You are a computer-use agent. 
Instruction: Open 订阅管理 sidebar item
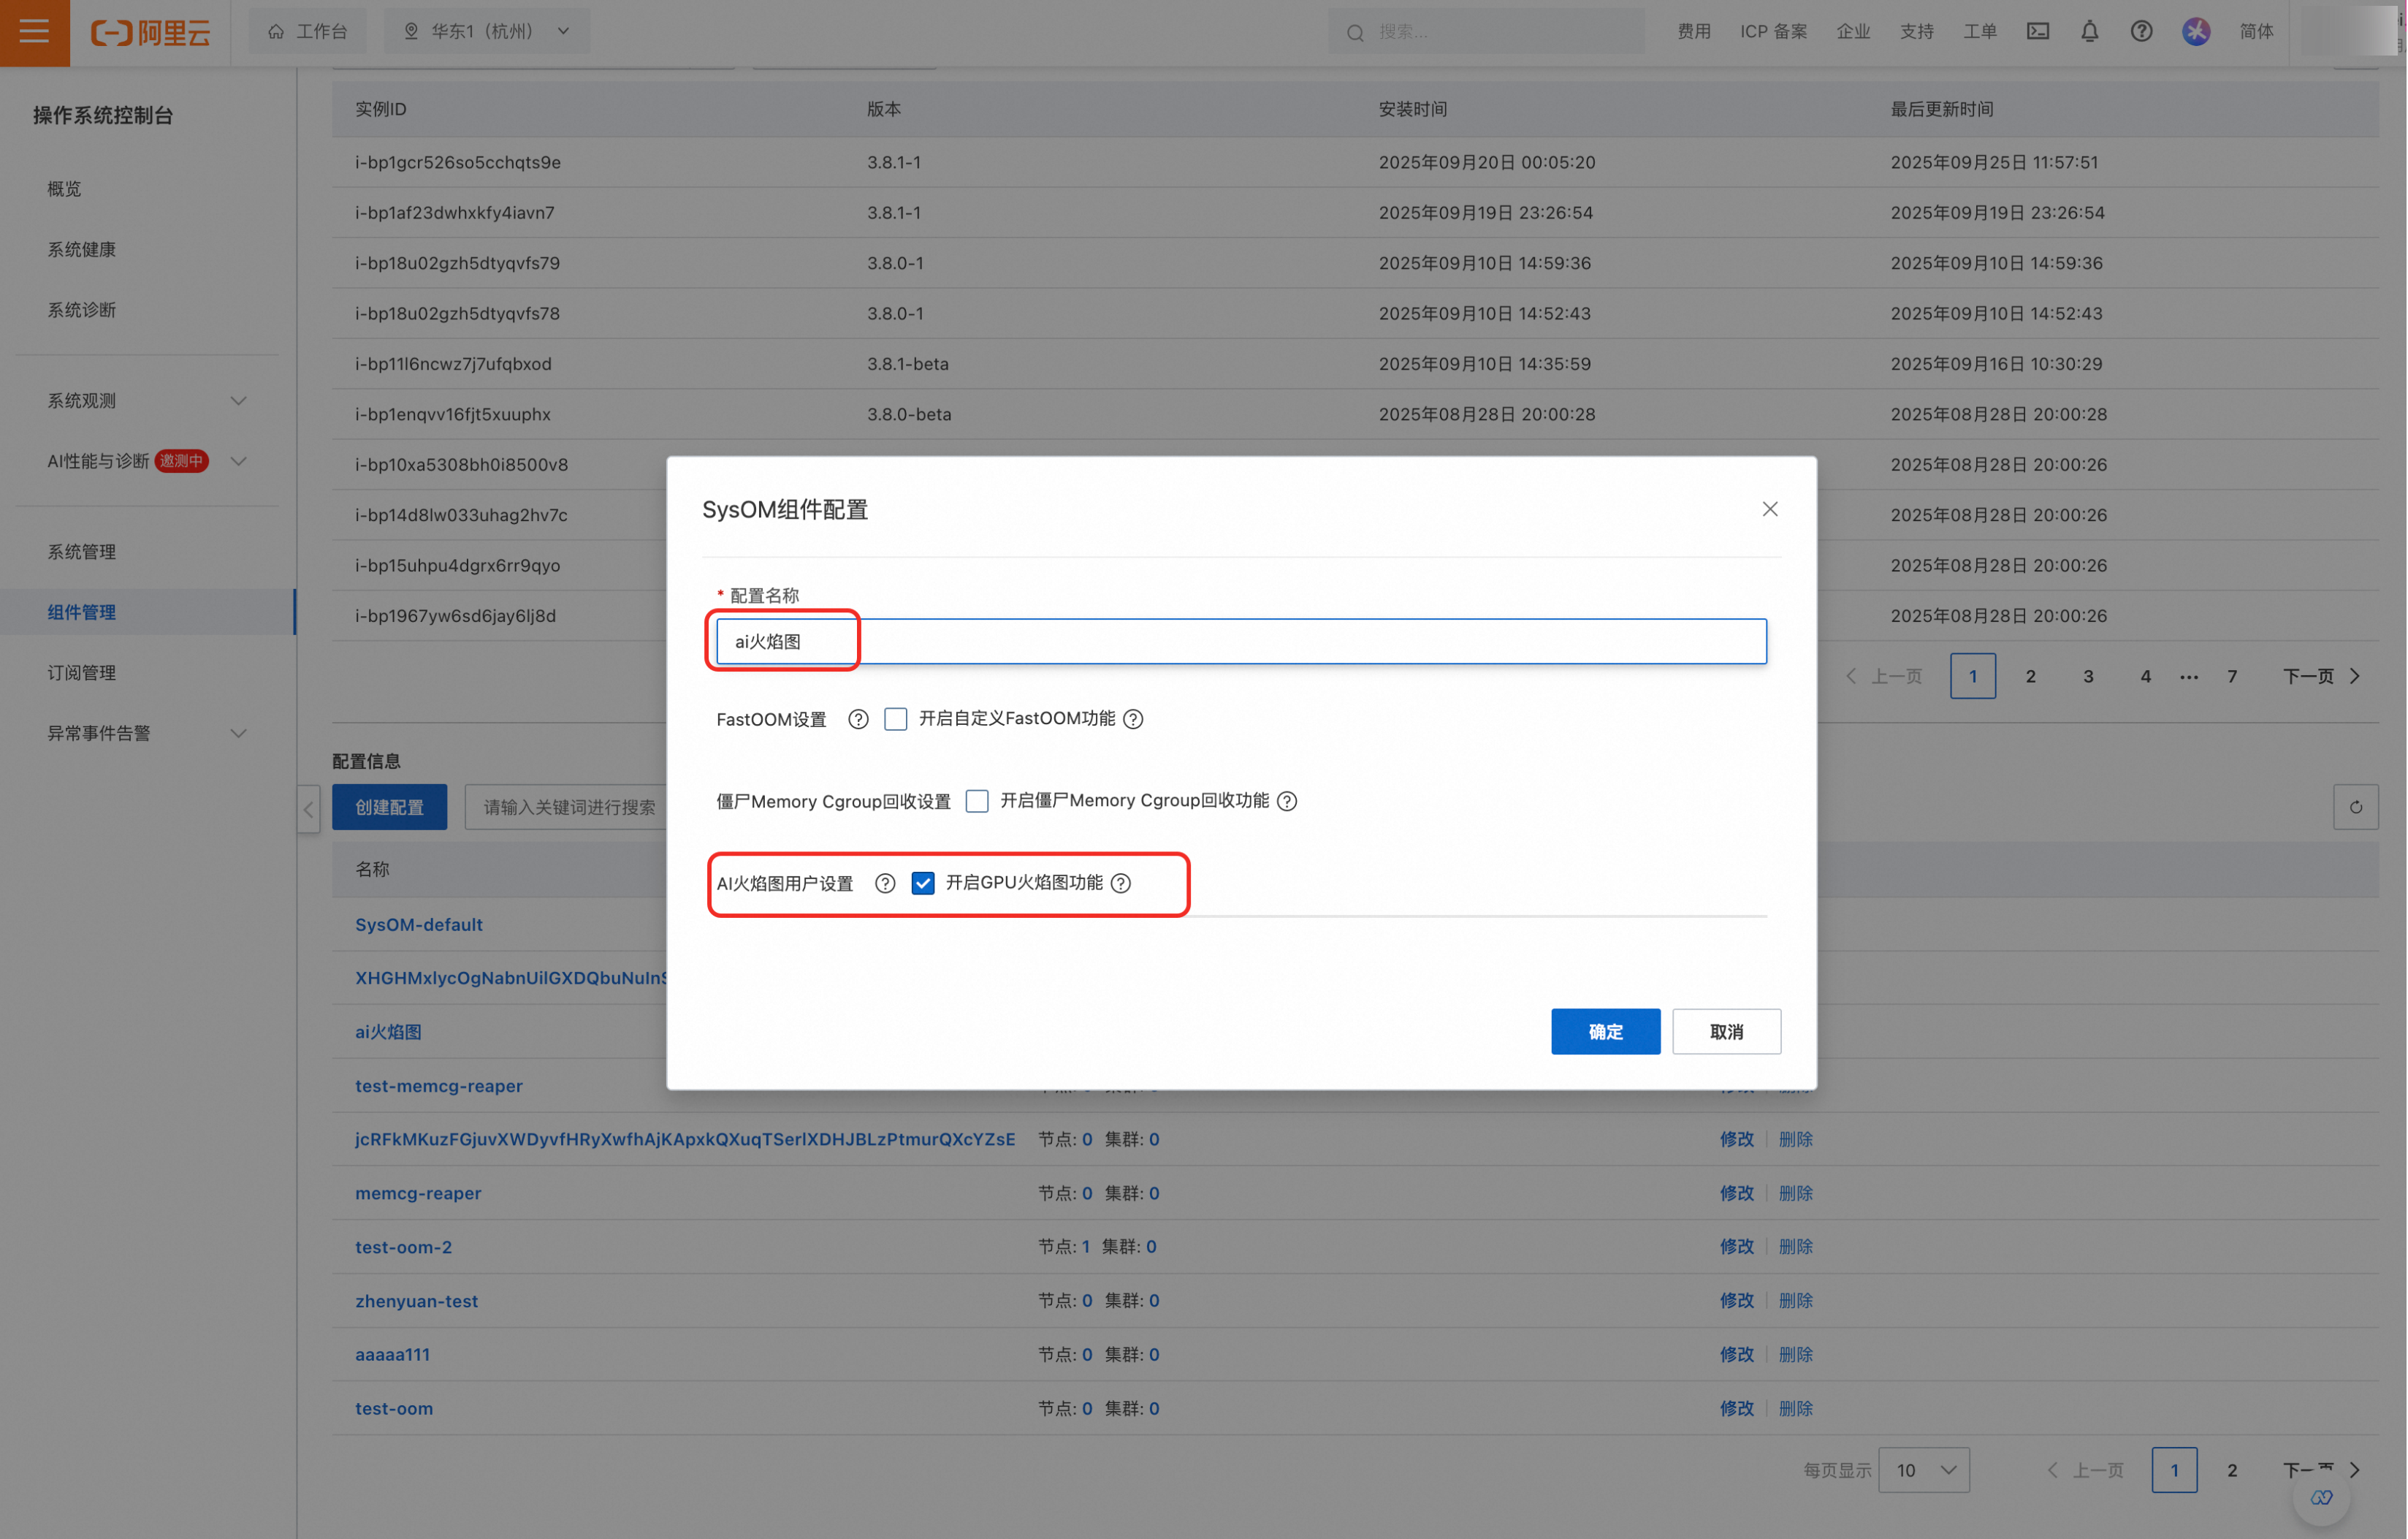pyautogui.click(x=82, y=673)
